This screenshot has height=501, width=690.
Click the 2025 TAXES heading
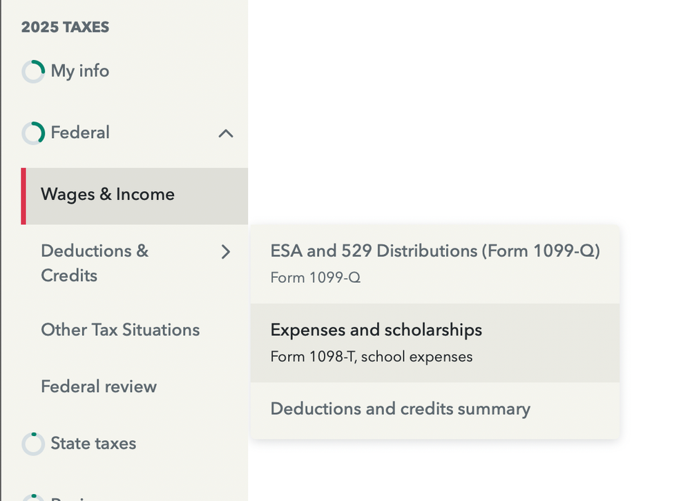click(66, 28)
